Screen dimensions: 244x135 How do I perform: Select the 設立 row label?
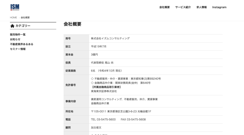pyautogui.click(x=68, y=46)
